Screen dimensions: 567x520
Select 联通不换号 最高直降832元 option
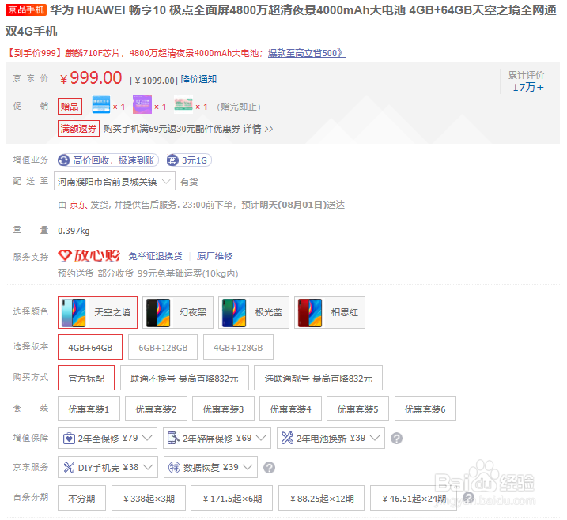[184, 378]
